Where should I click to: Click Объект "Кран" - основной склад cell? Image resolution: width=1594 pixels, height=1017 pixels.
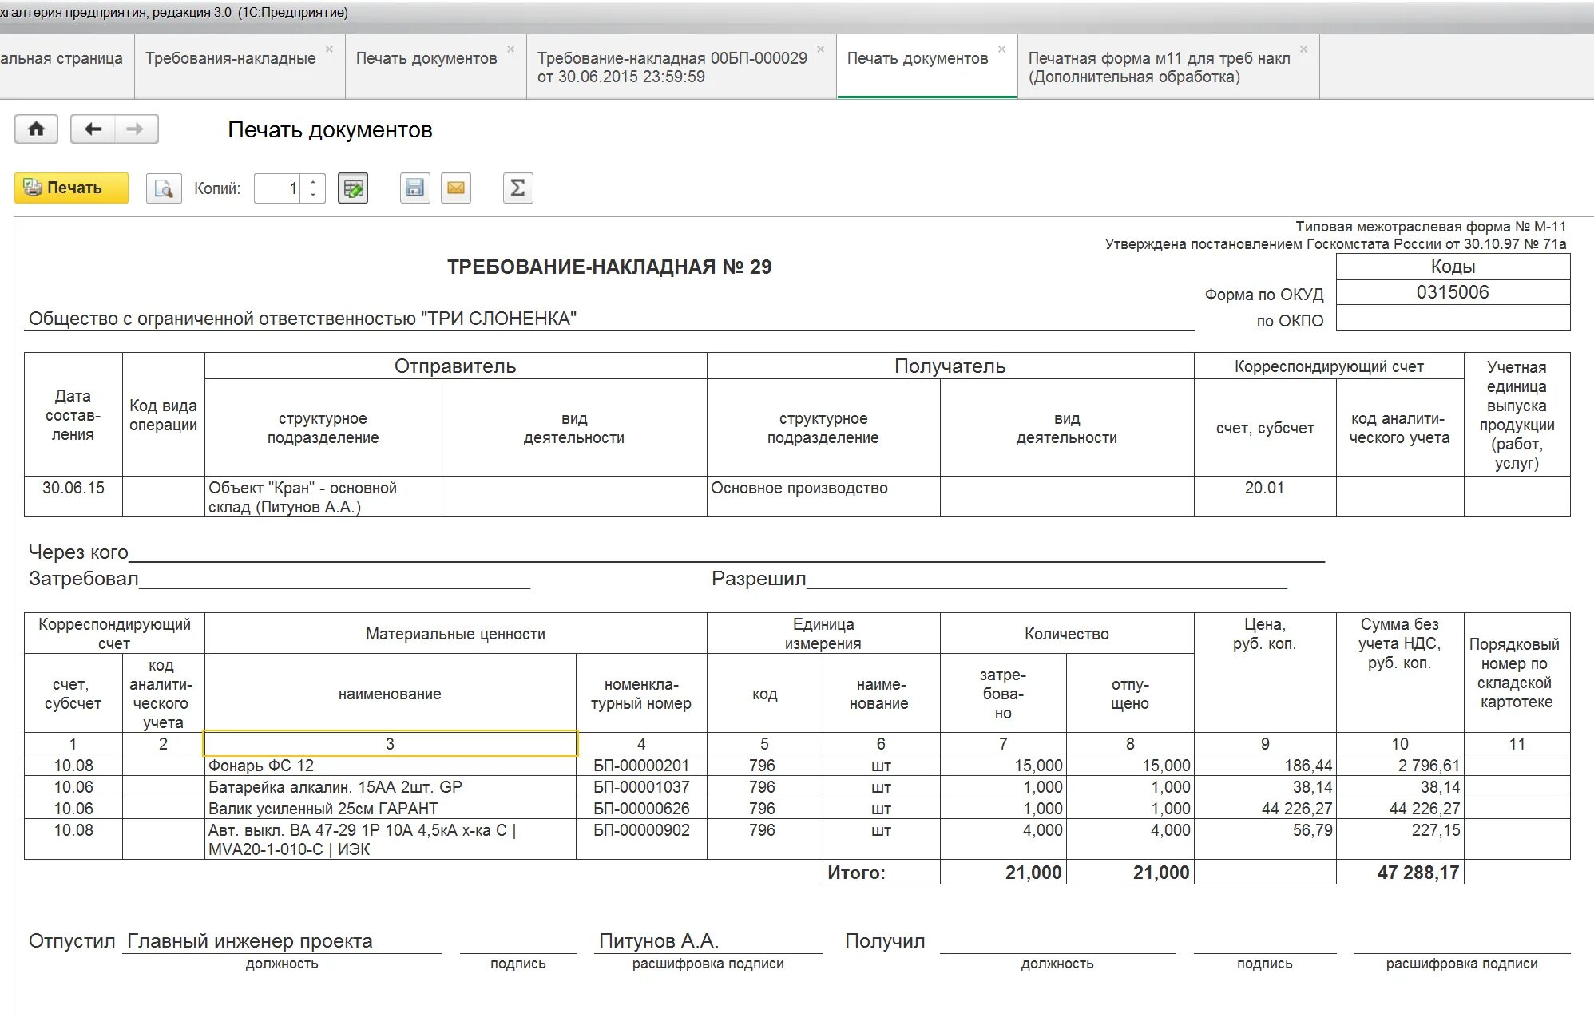[x=323, y=497]
